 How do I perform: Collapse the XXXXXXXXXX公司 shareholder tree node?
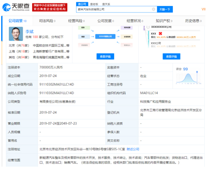click(148, 26)
